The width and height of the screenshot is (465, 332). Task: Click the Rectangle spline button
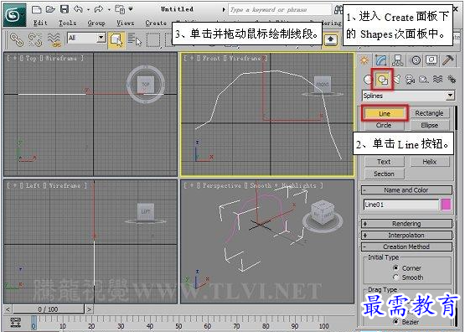[x=429, y=113]
